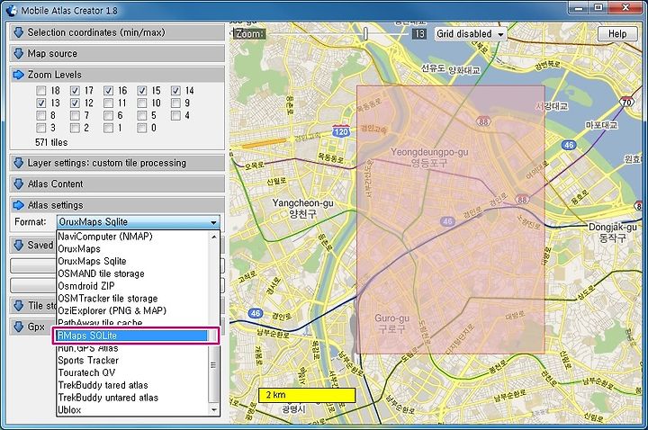Check zoom level 8
The width and height of the screenshot is (648, 430).
point(40,115)
